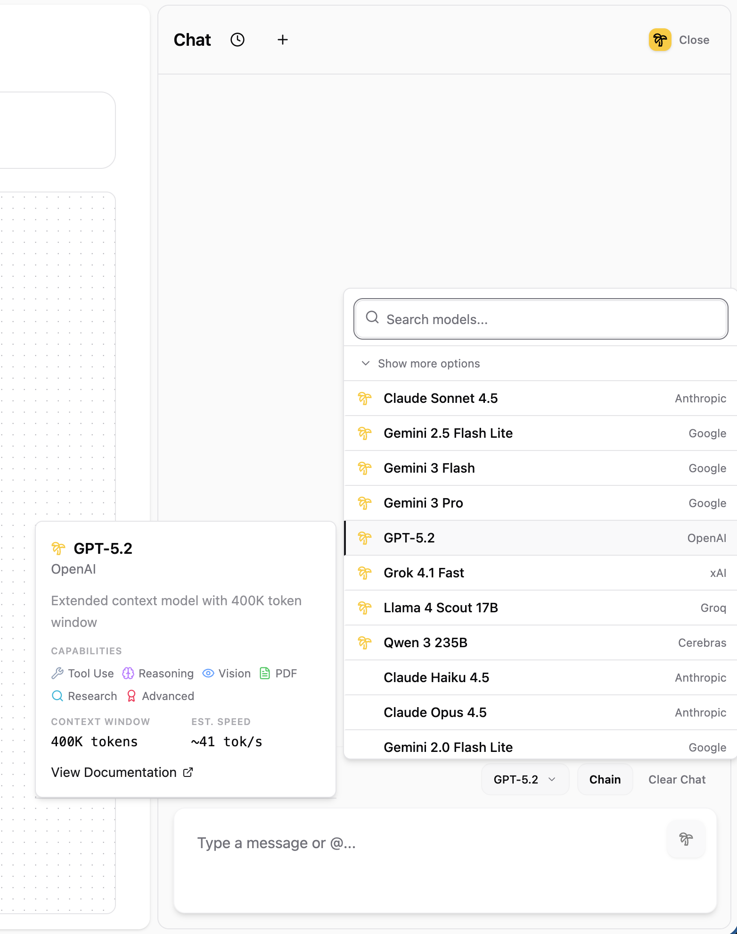Click Google label on Gemini 3 Pro row
Screen dimensions: 737x934
pyautogui.click(x=707, y=503)
